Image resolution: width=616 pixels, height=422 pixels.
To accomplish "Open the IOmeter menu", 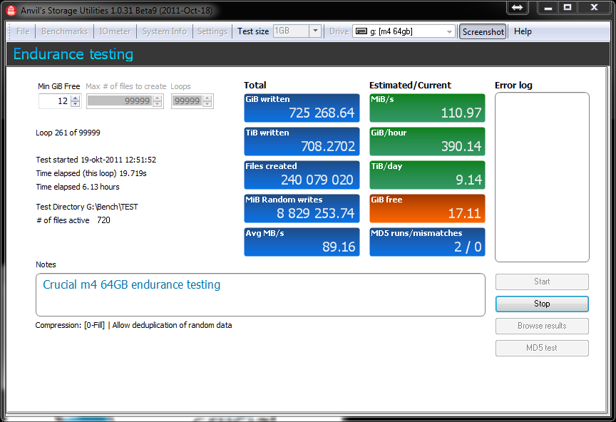I will (x=115, y=31).
